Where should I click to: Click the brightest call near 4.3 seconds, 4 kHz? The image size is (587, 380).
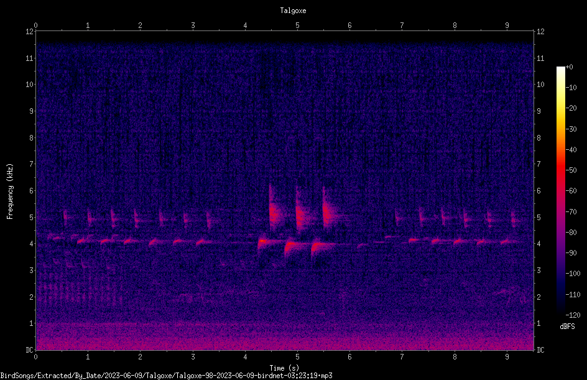coord(264,241)
